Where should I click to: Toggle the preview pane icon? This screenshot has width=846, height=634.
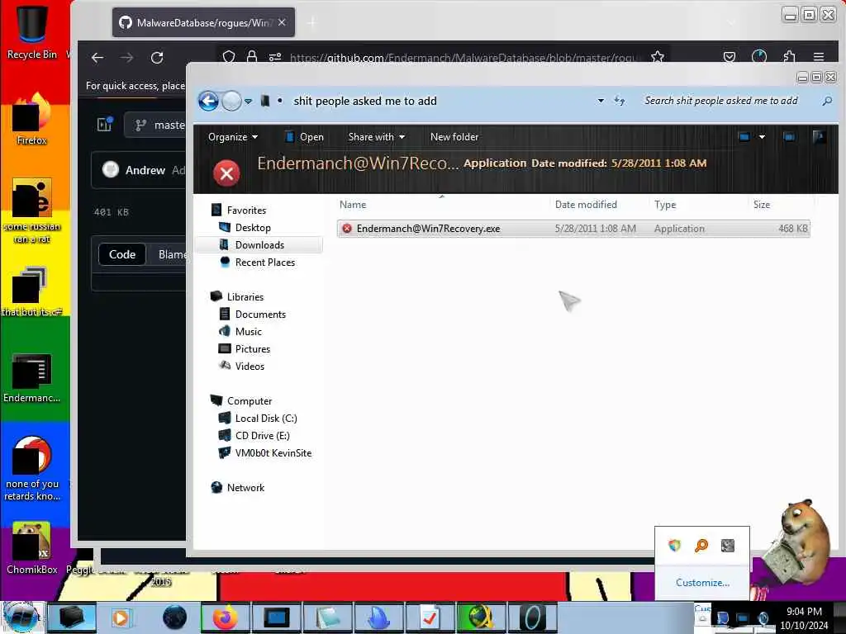tap(789, 137)
